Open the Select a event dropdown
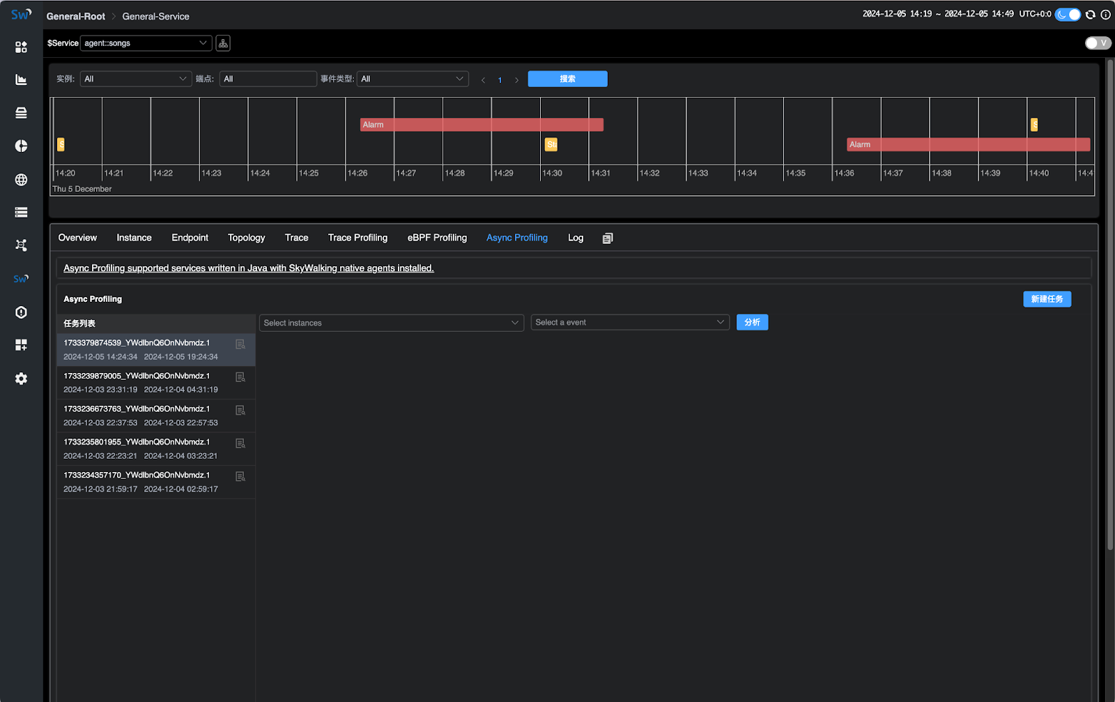This screenshot has width=1115, height=702. [629, 323]
